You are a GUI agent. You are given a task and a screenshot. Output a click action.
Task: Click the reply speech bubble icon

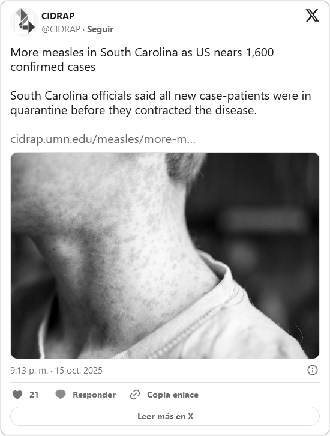tap(60, 395)
